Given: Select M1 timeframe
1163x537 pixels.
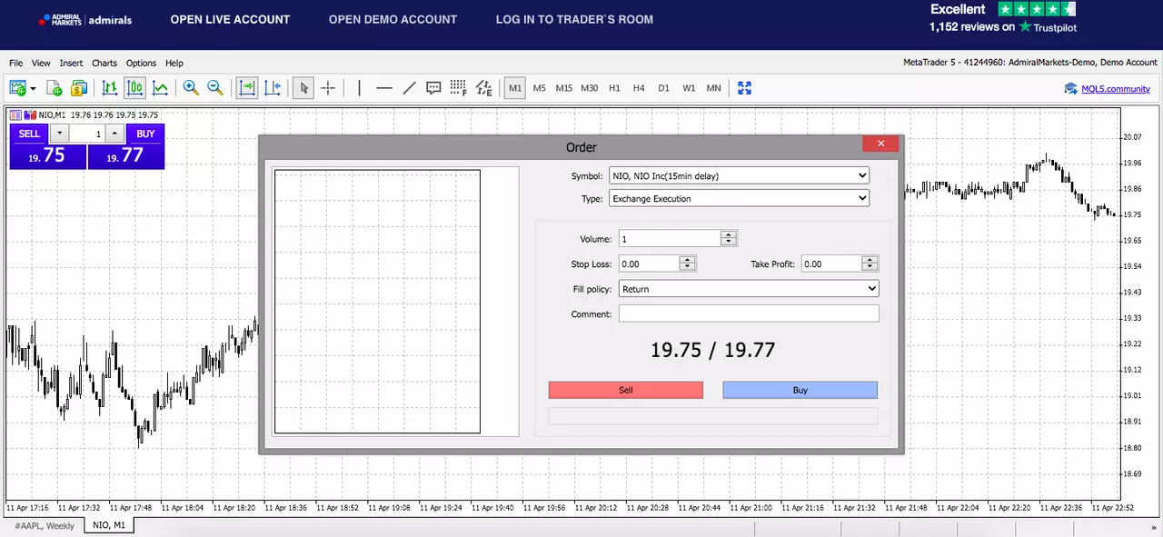Looking at the screenshot, I should click(515, 88).
